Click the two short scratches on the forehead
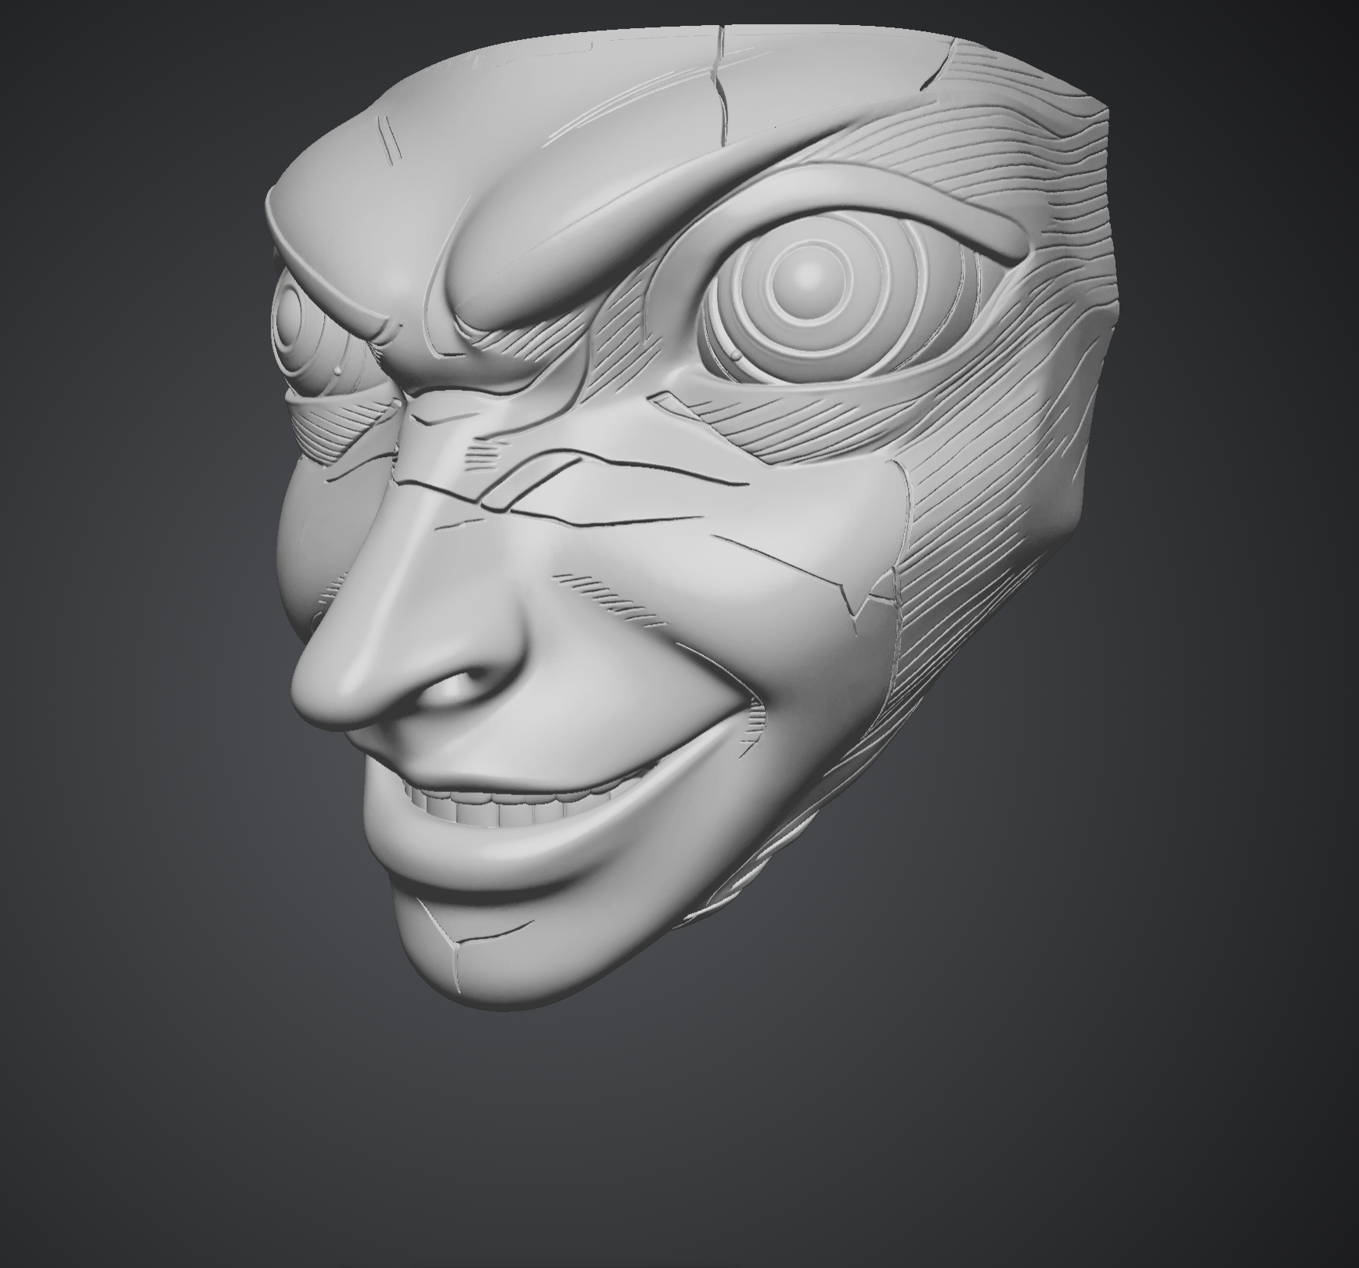The image size is (1359, 1268). pos(388,141)
